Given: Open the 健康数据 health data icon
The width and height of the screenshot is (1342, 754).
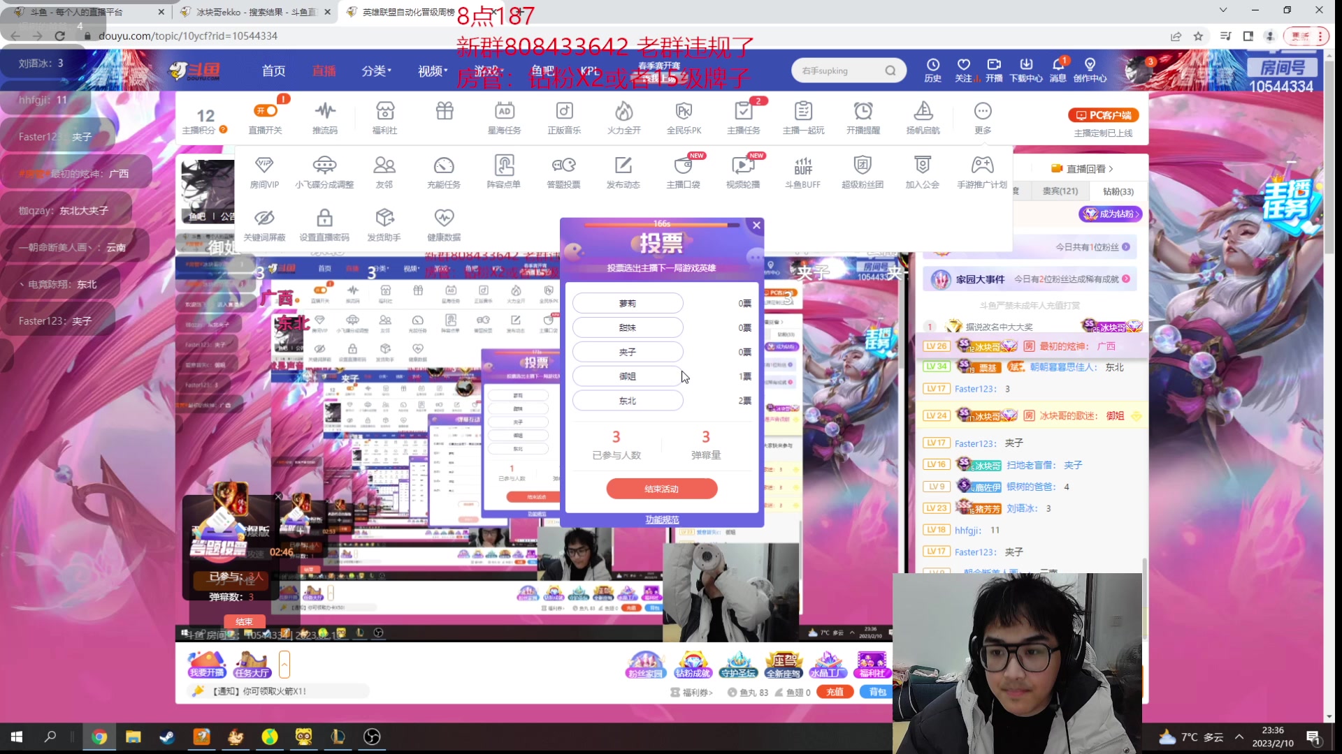Looking at the screenshot, I should 445,223.
